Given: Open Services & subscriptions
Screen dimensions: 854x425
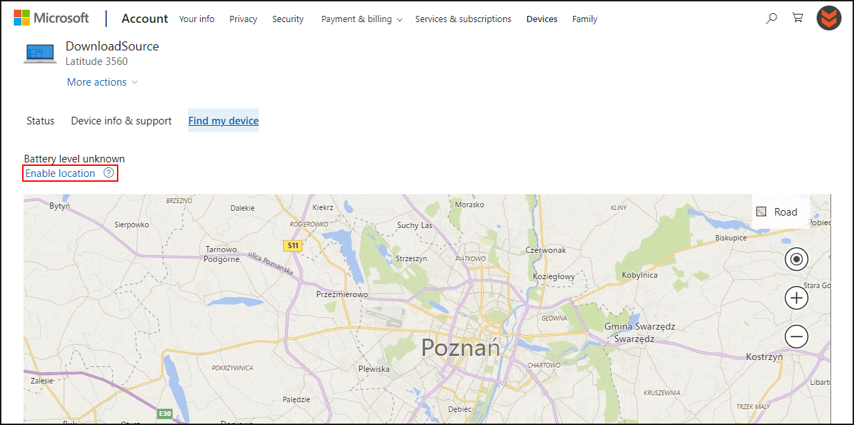Looking at the screenshot, I should pyautogui.click(x=463, y=19).
